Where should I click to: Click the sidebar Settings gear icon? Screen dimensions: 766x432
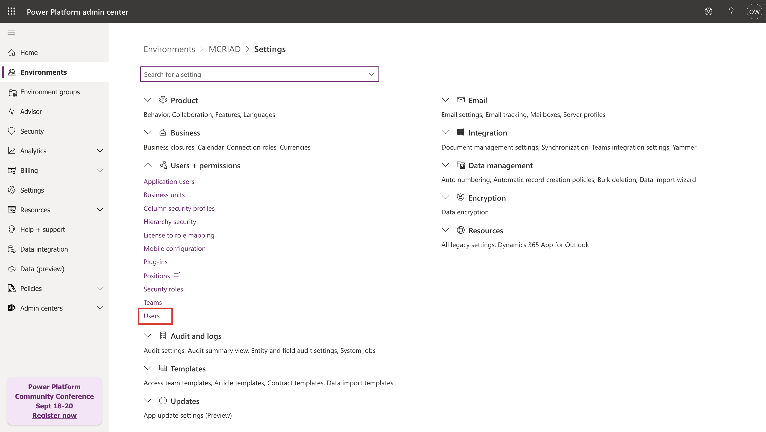click(x=12, y=190)
